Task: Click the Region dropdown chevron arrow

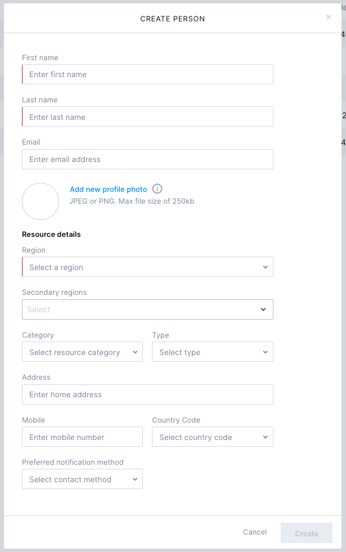Action: [265, 266]
